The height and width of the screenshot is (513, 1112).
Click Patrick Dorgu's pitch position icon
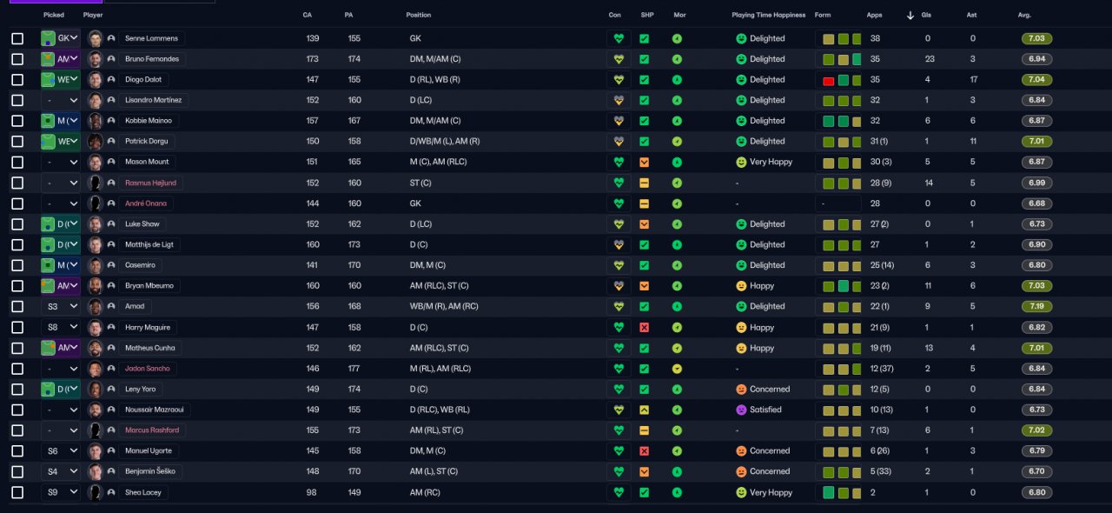tap(48, 142)
